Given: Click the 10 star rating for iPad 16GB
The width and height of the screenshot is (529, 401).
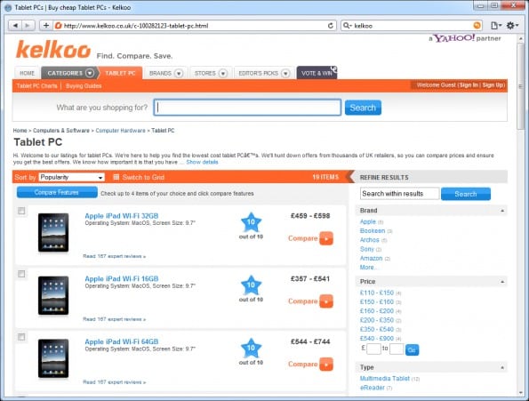Looking at the screenshot, I should (x=251, y=285).
